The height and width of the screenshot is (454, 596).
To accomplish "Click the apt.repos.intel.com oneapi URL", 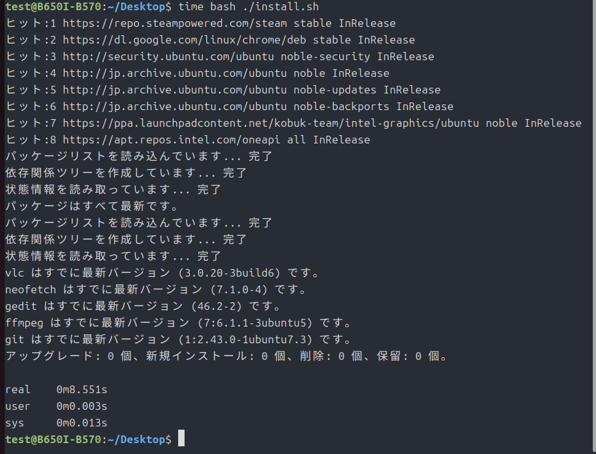I will (x=171, y=140).
